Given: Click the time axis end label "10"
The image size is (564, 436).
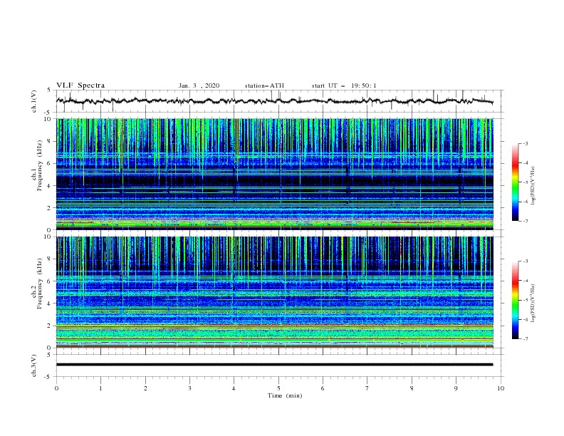Looking at the screenshot, I should [501, 388].
